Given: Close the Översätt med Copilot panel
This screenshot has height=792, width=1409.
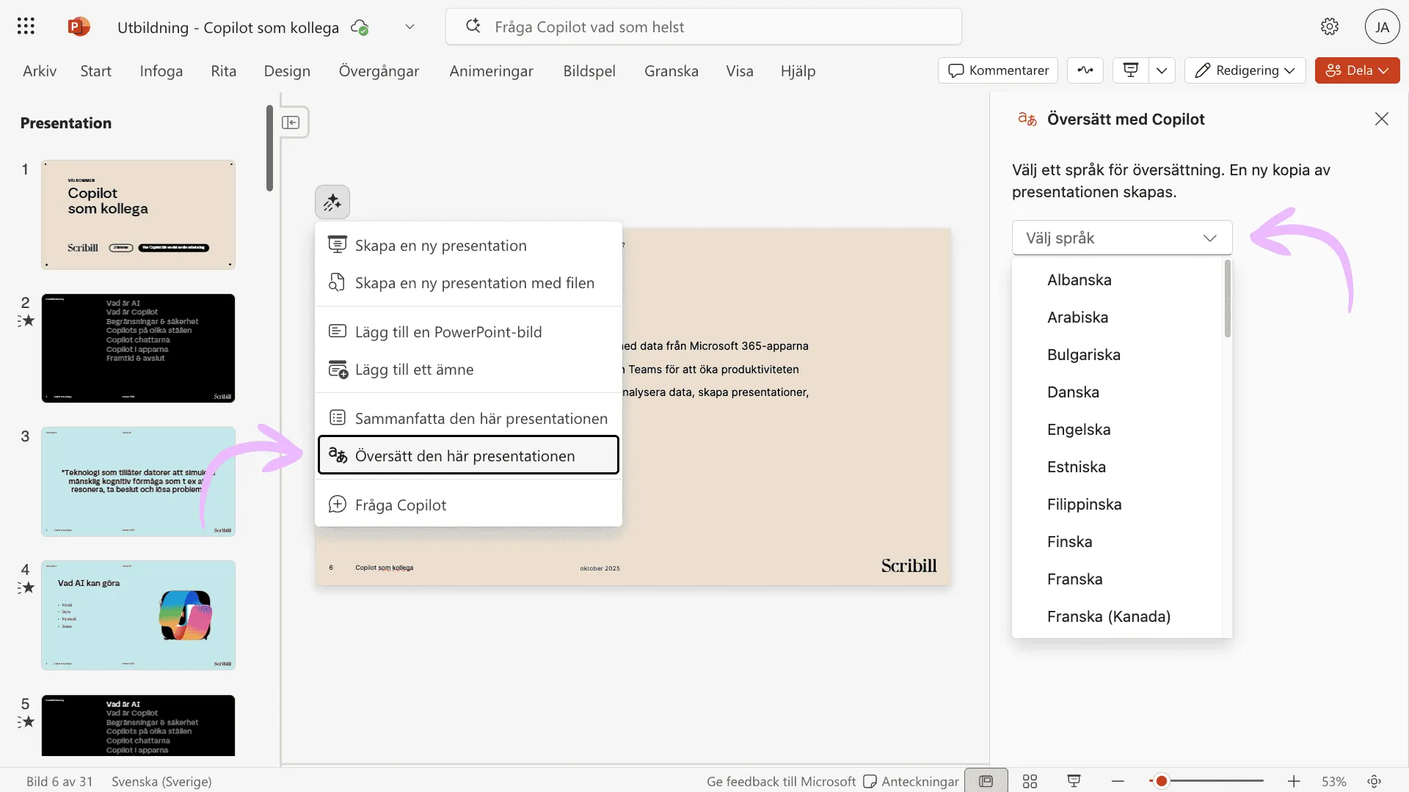Looking at the screenshot, I should tap(1381, 119).
